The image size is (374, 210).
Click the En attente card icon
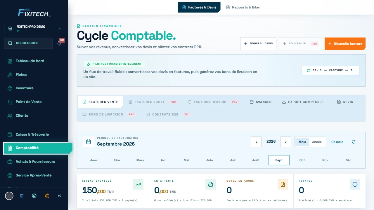(x=210, y=184)
